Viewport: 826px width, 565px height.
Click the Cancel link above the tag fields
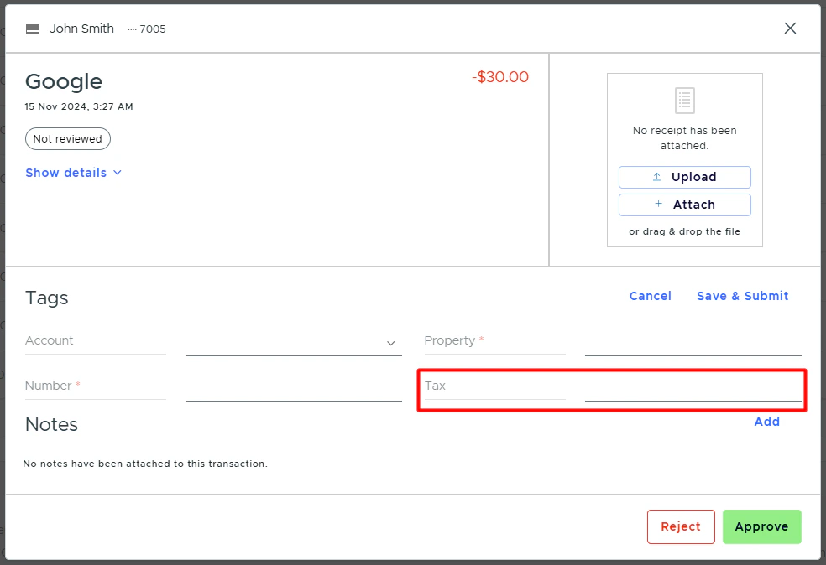click(x=650, y=295)
